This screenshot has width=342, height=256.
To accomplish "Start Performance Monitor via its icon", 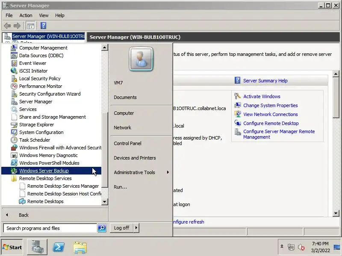I will 14,86.
